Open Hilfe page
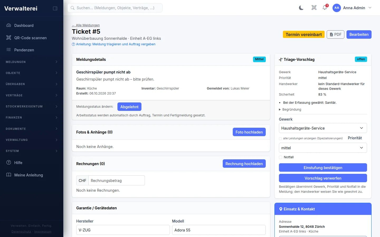Image resolution: width=380 pixels, height=237 pixels. (32, 163)
